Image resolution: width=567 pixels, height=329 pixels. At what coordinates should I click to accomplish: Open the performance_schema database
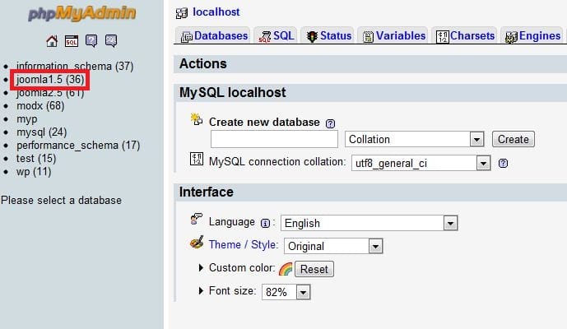pyautogui.click(x=78, y=146)
